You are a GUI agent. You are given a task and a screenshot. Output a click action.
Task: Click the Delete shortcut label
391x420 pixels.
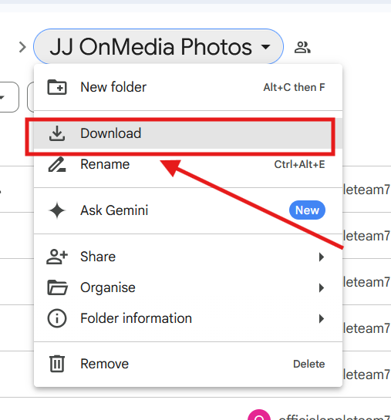click(309, 364)
